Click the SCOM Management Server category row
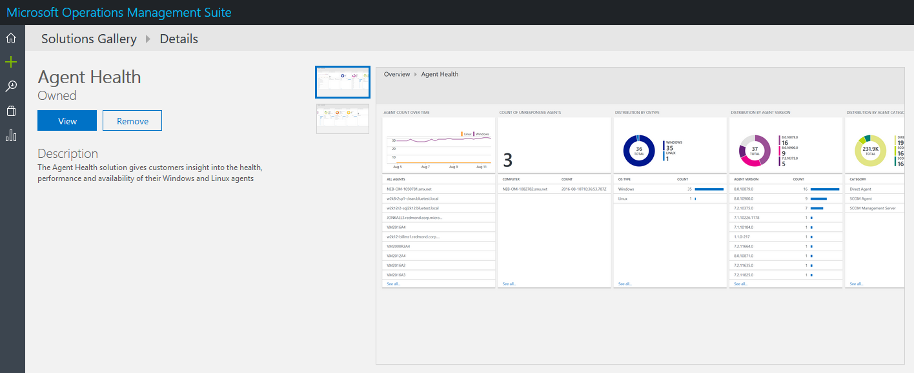914x373 pixels. [875, 208]
